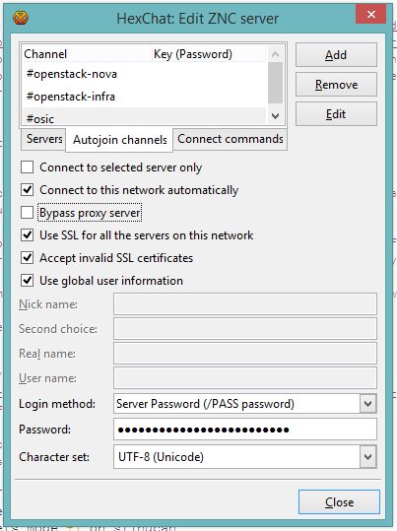Open the Connect commands tab
Screen dimensions: 397x531
point(231,139)
